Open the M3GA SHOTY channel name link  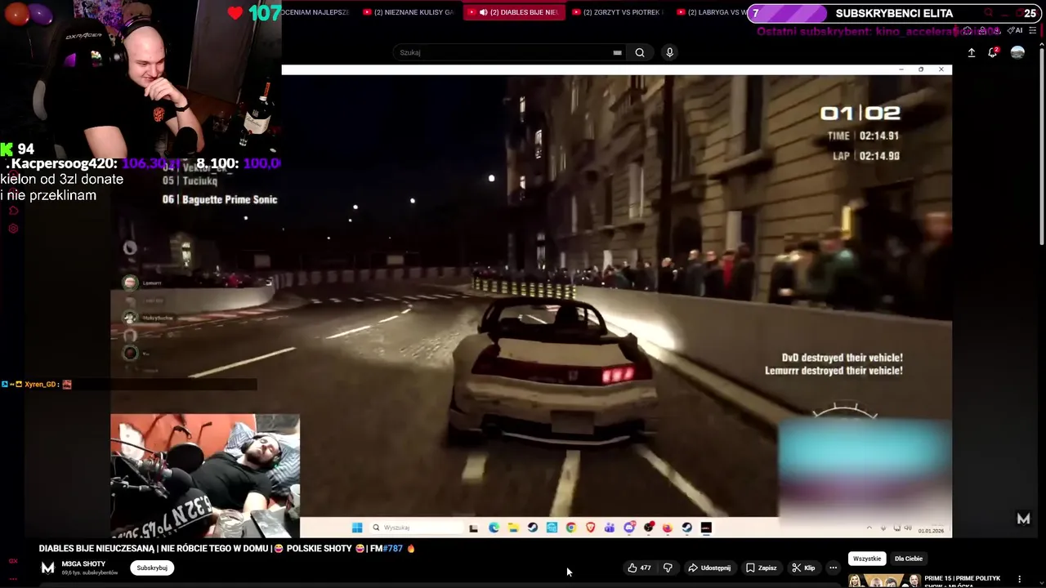[x=83, y=563]
